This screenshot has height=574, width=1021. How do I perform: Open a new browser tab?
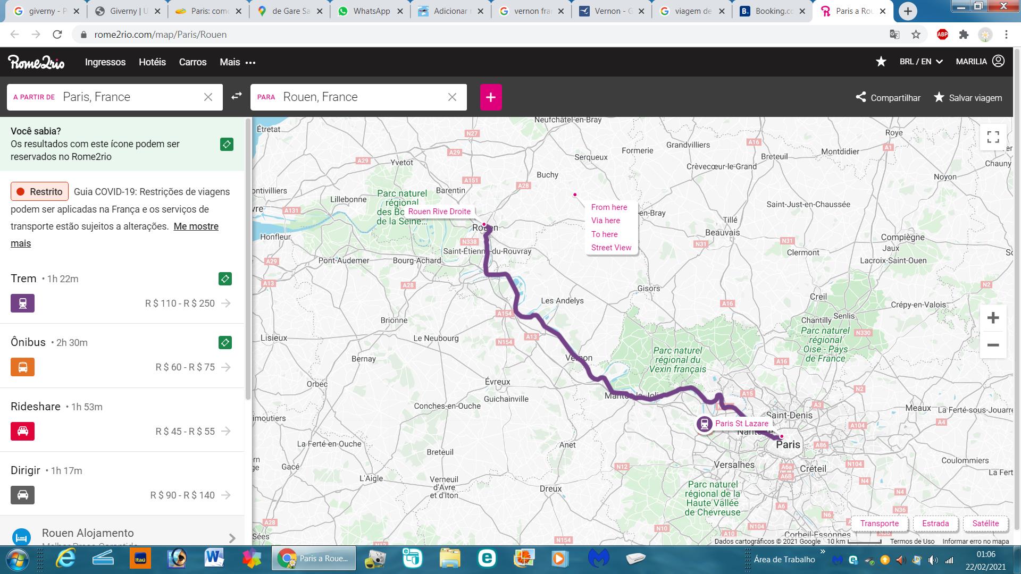(x=908, y=11)
